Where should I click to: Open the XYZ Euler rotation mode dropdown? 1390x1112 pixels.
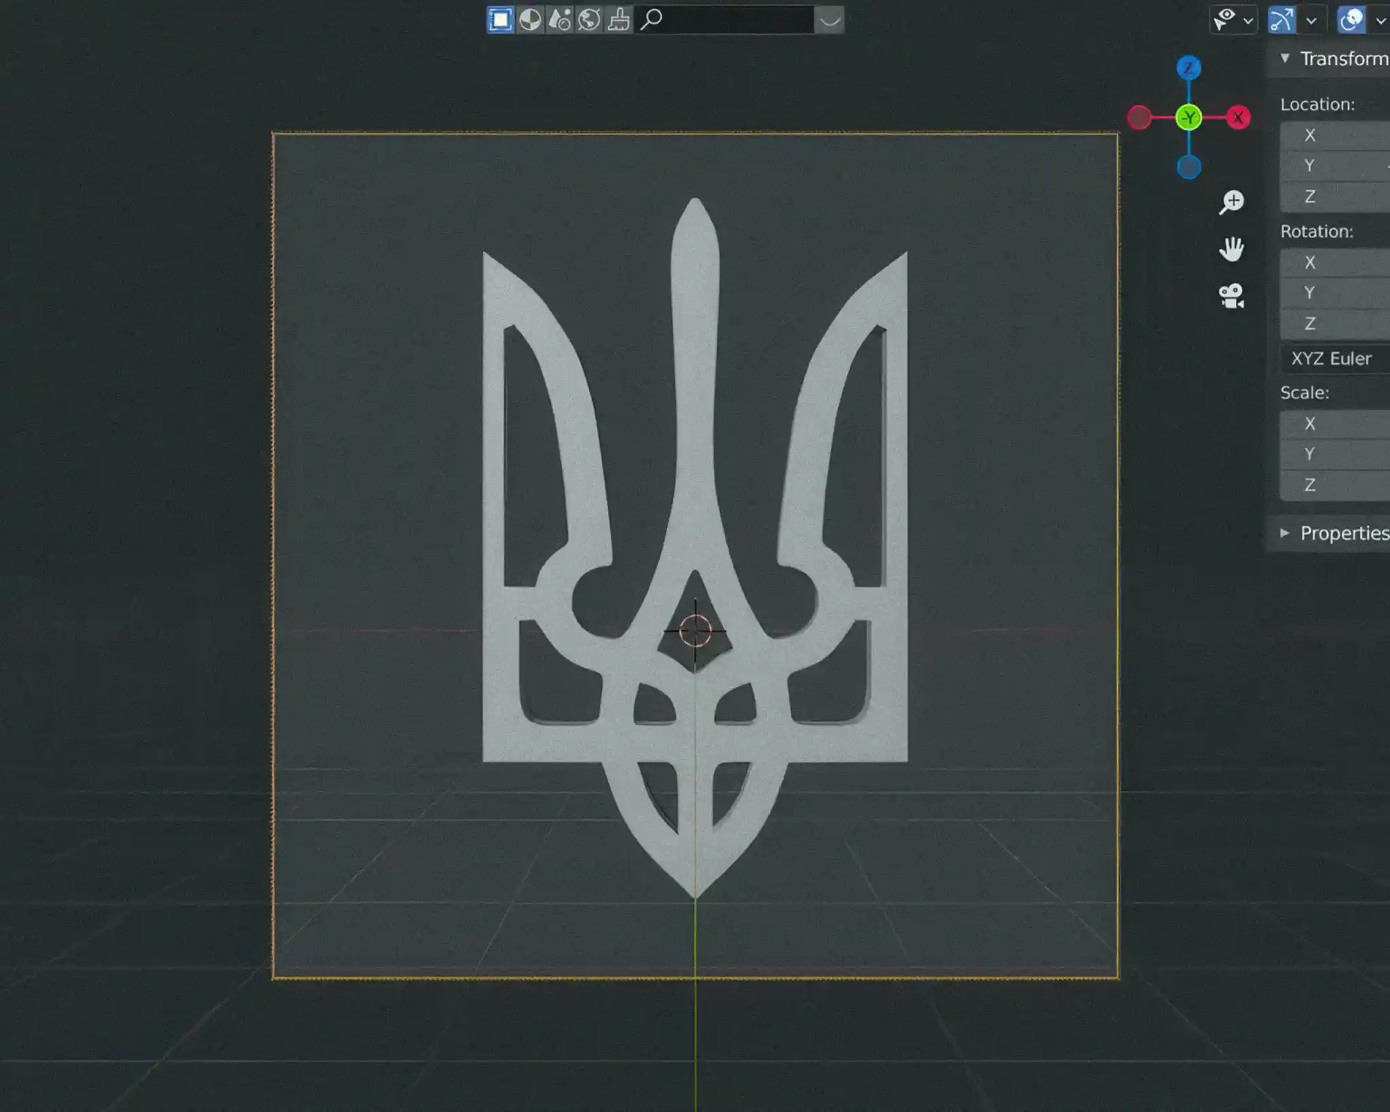click(x=1335, y=358)
